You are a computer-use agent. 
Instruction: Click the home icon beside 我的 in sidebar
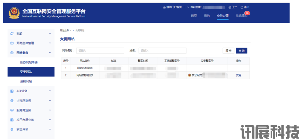(x=12, y=34)
